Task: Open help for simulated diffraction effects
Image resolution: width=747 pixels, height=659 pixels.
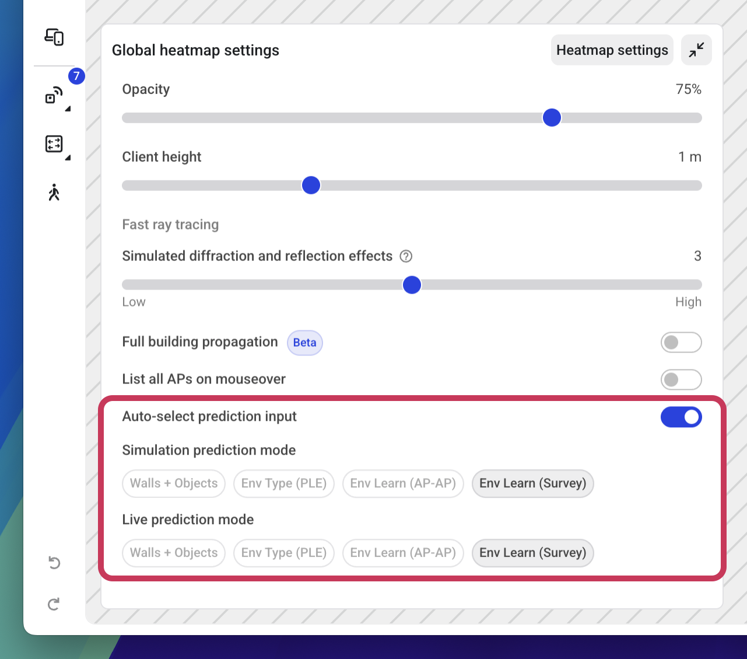Action: (x=406, y=256)
